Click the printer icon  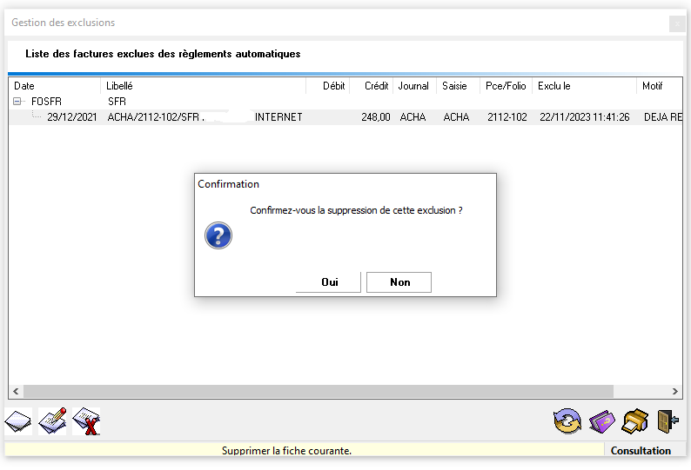point(635,422)
